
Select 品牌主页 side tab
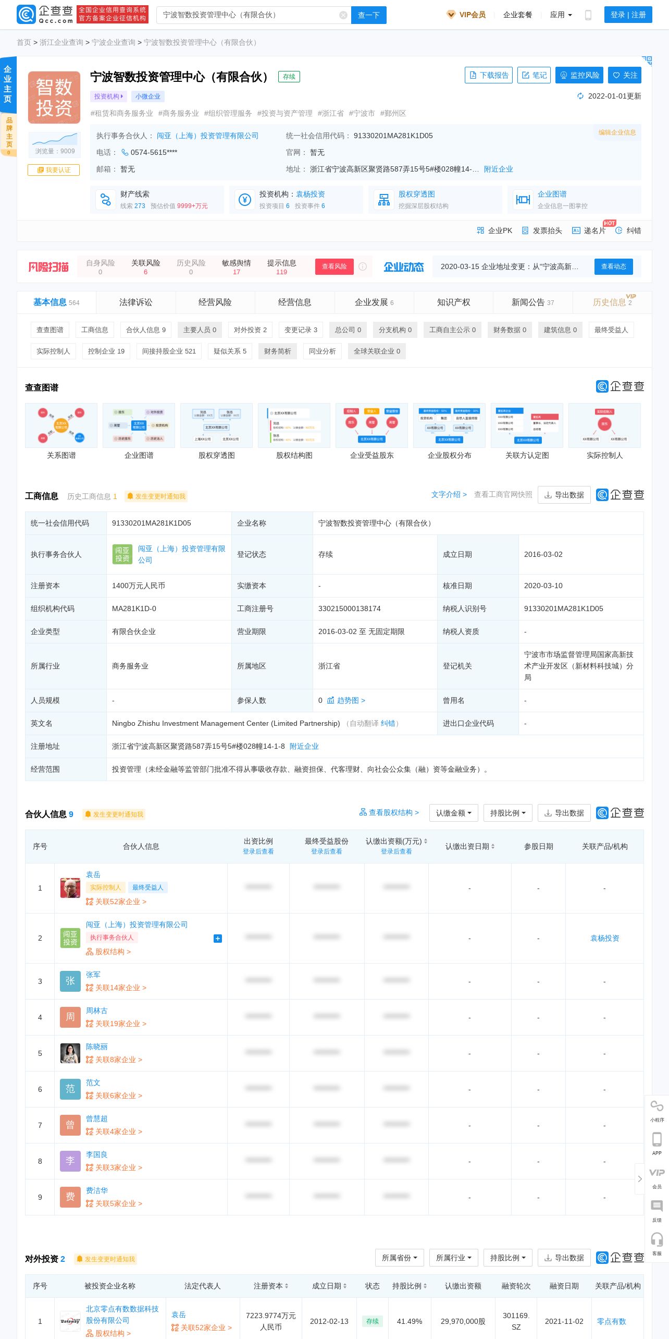point(8,135)
